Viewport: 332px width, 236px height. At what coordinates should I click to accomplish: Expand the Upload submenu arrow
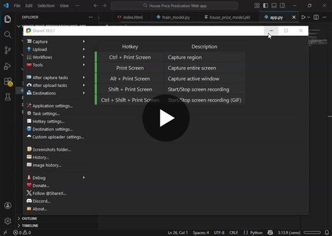[x=84, y=49]
